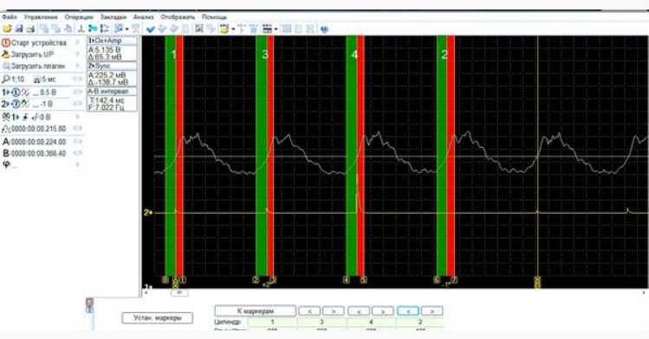Click the К маркерам button

tap(256, 310)
